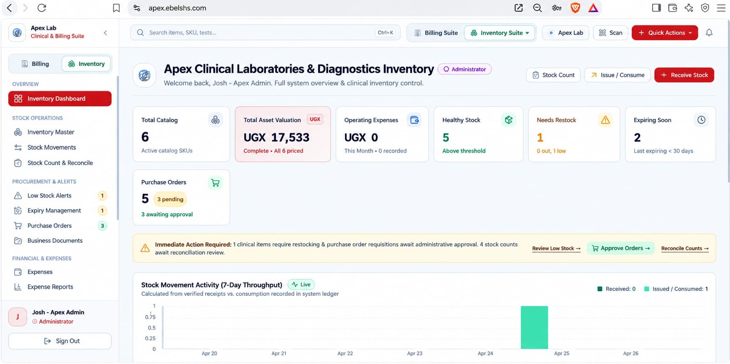The height and width of the screenshot is (364, 730).
Task: Open Stock Count & Reconcile page
Action: 60,163
